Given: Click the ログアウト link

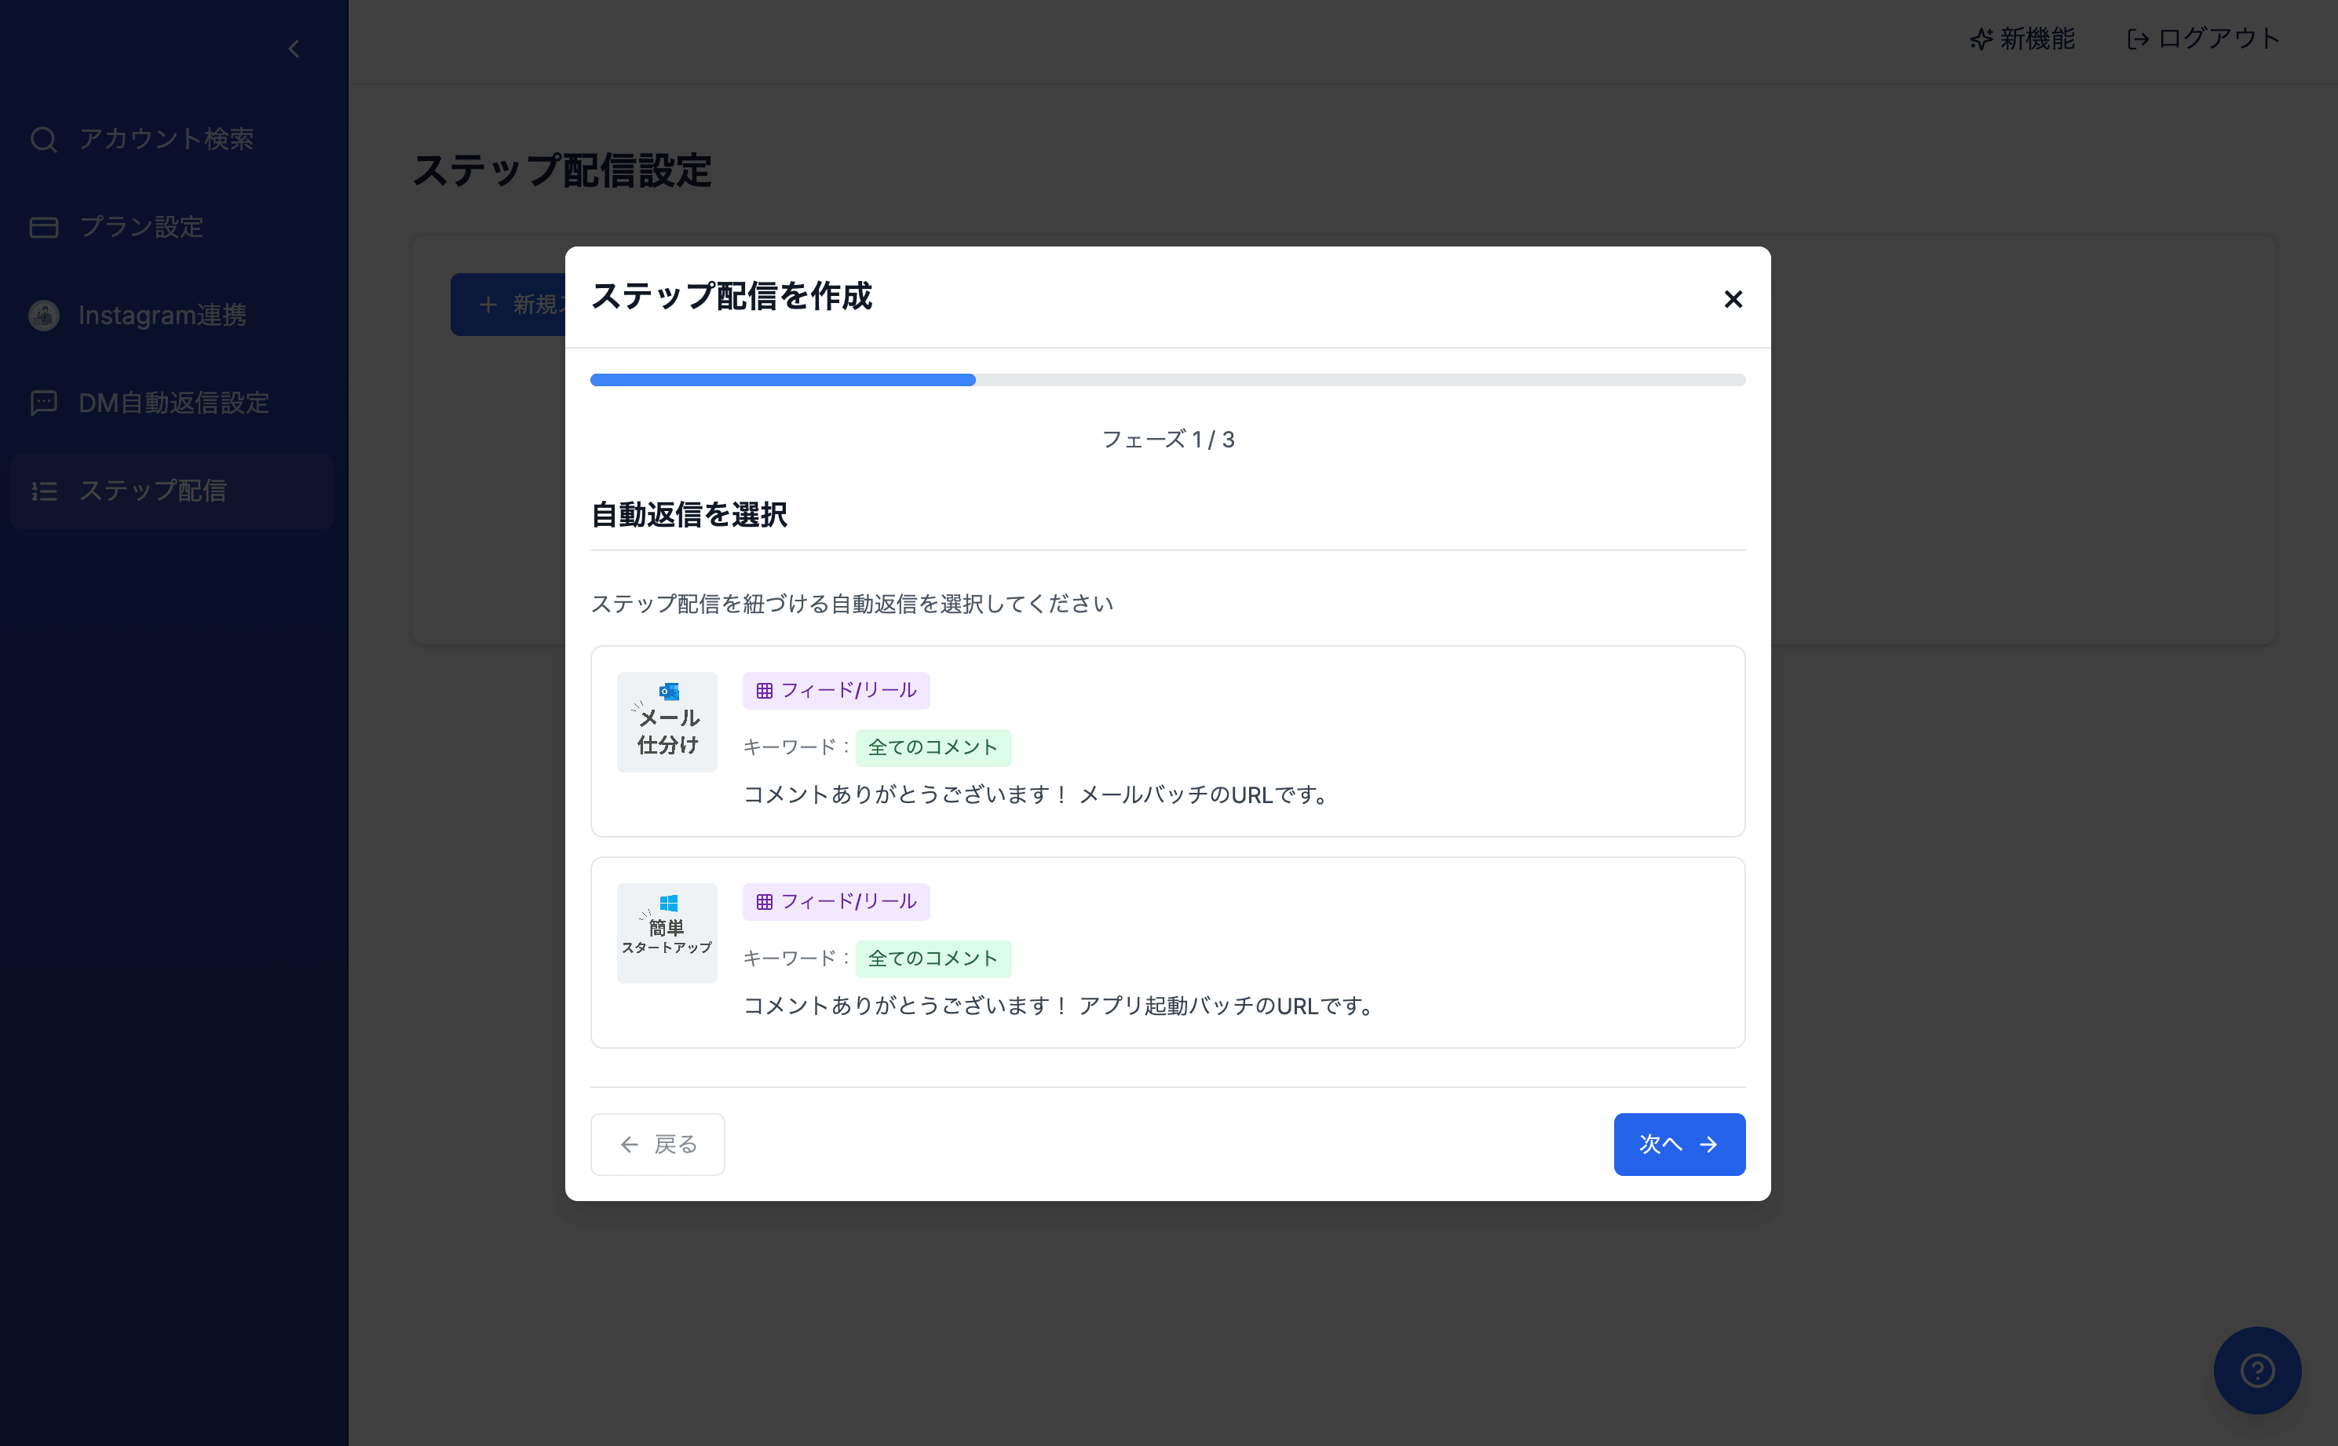Looking at the screenshot, I should pos(2203,39).
